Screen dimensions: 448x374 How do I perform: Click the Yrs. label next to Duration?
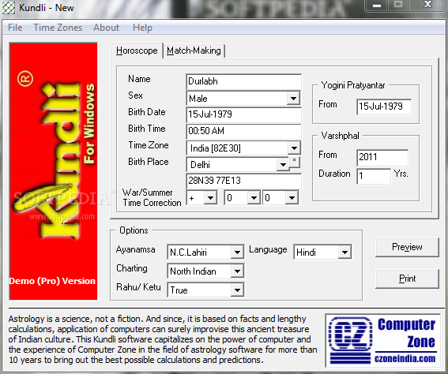pyautogui.click(x=401, y=174)
